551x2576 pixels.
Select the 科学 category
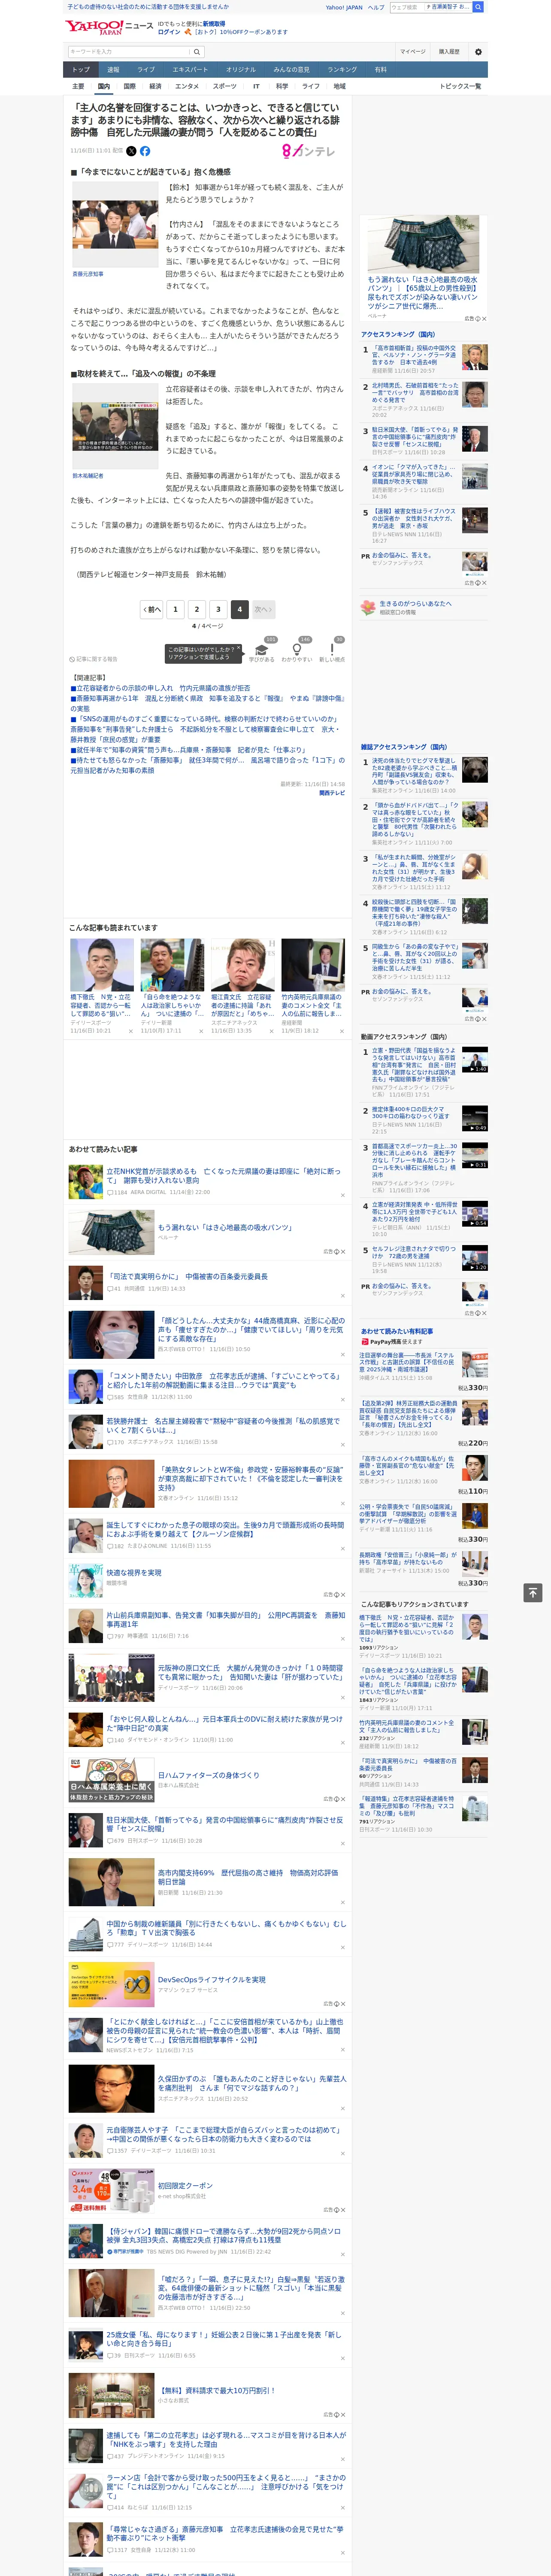pyautogui.click(x=282, y=86)
